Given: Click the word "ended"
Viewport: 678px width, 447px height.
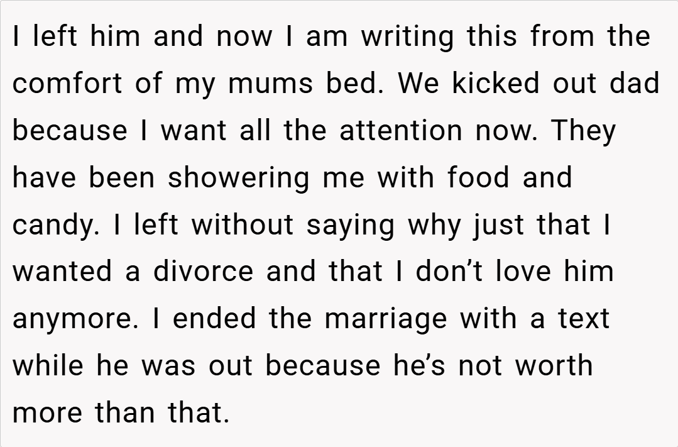Looking at the screenshot, I should pyautogui.click(x=214, y=319).
